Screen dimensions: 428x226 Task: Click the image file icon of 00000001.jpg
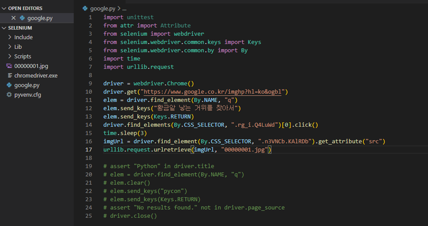coord(9,66)
